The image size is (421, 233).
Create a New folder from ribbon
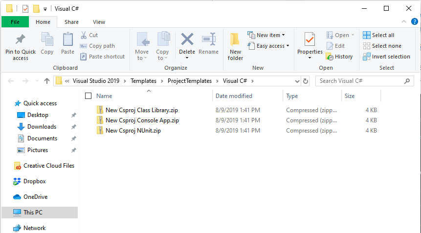coord(235,46)
